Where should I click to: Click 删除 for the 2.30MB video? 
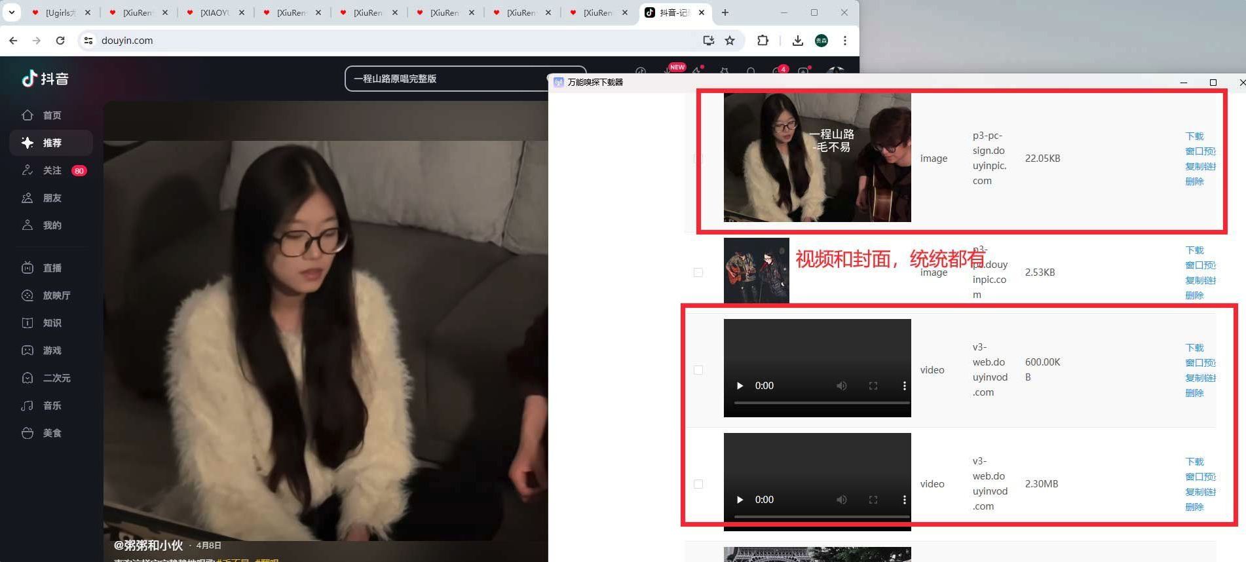tap(1195, 507)
